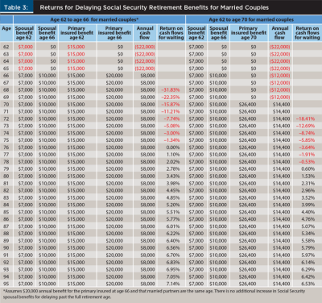322x303 pixels.
Task: Select the 2.02% return value
Action: coord(173,162)
